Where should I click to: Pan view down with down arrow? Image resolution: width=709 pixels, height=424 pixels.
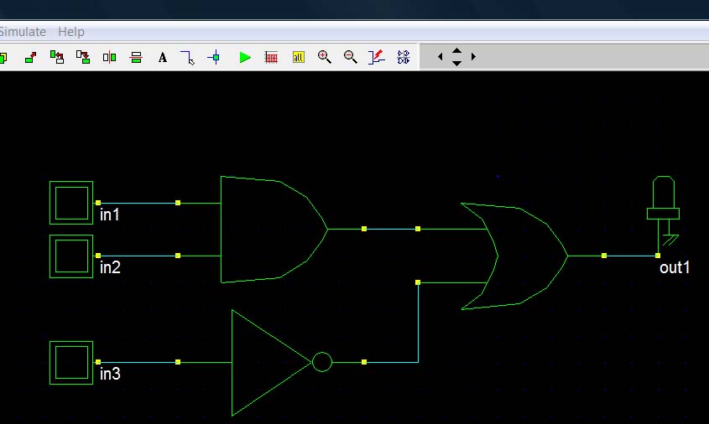456,63
